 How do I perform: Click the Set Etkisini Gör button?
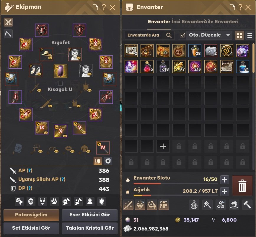point(31,228)
